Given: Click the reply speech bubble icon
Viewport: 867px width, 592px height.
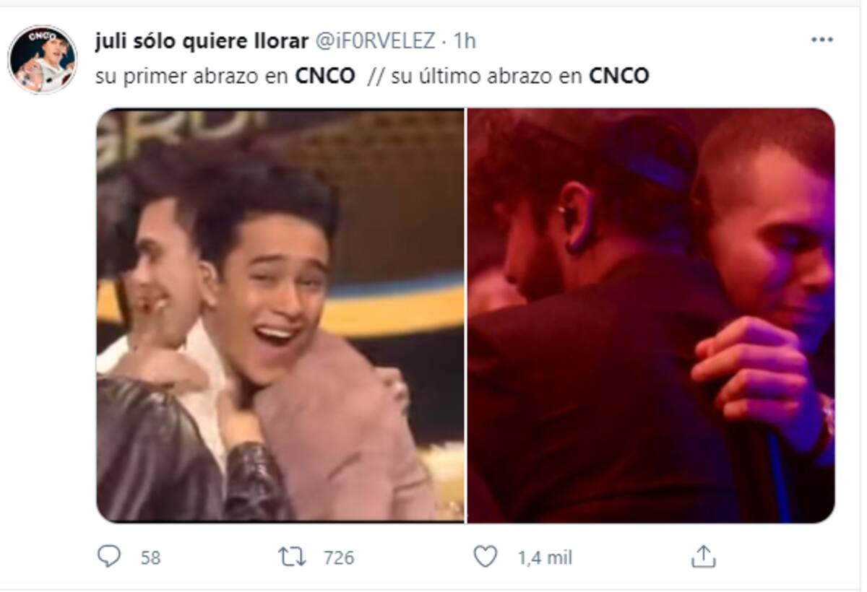Looking at the screenshot, I should click(x=108, y=556).
